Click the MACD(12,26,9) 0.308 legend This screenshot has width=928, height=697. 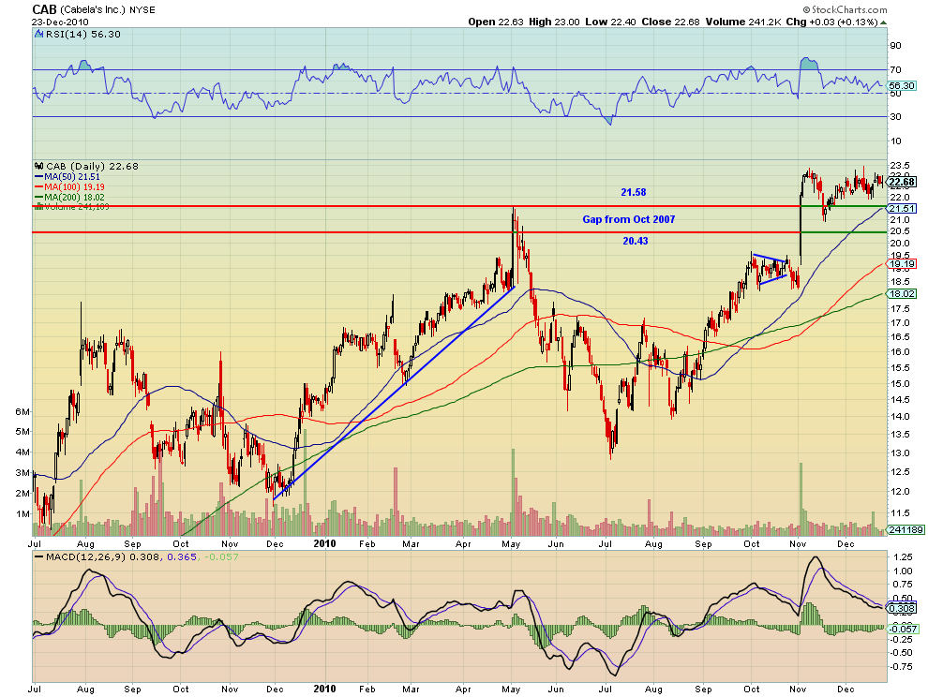(x=97, y=556)
